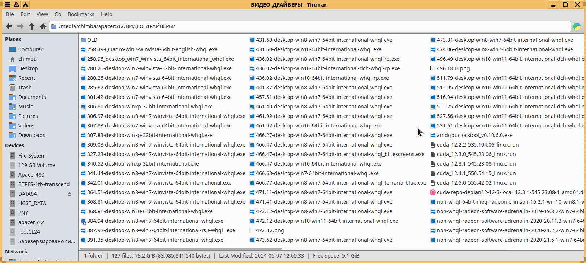The image size is (586, 263).
Task: Open the View menu
Action: click(x=42, y=14)
